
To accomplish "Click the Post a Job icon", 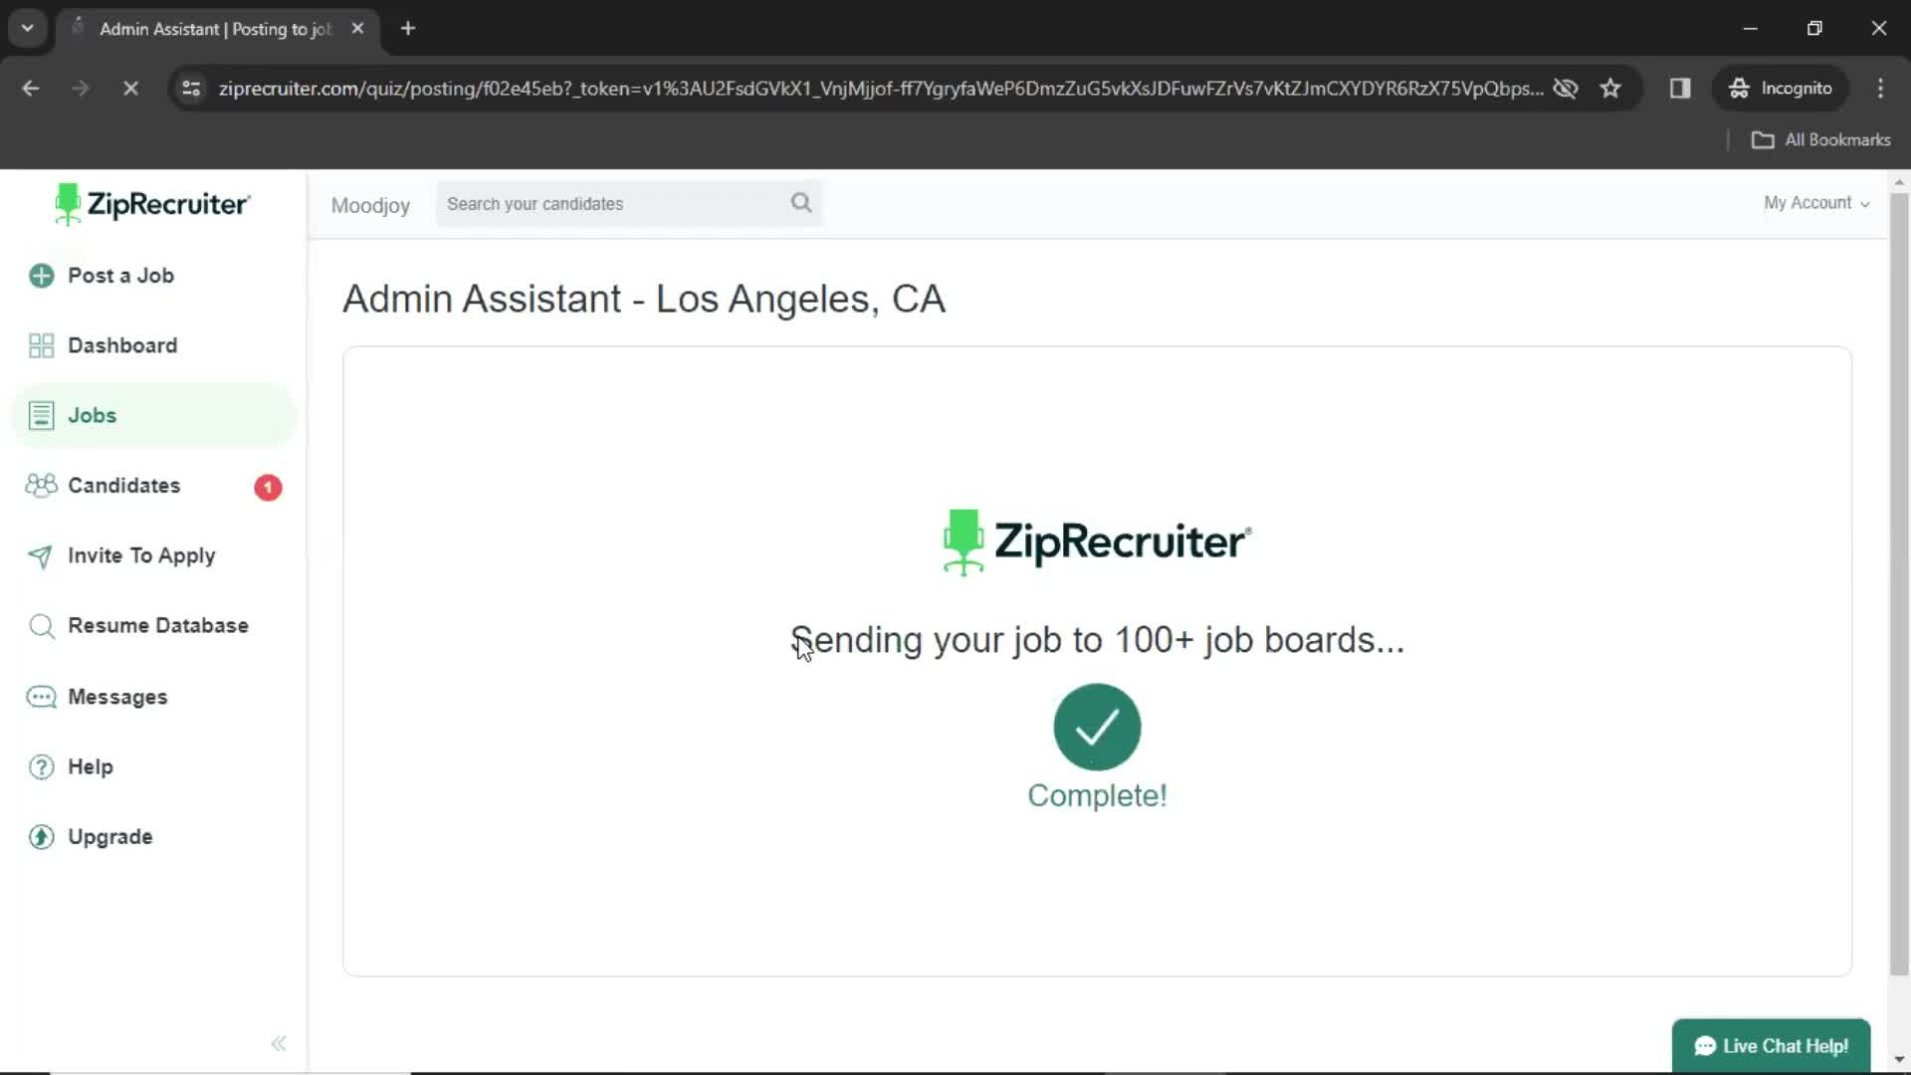I will 40,276.
